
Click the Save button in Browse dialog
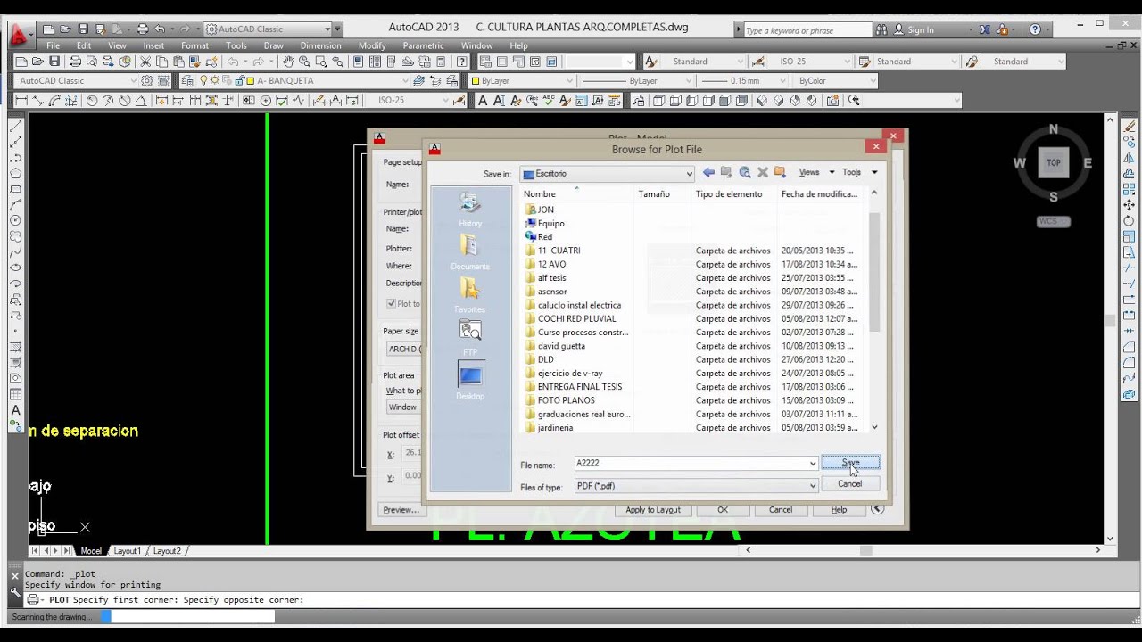[x=850, y=463]
